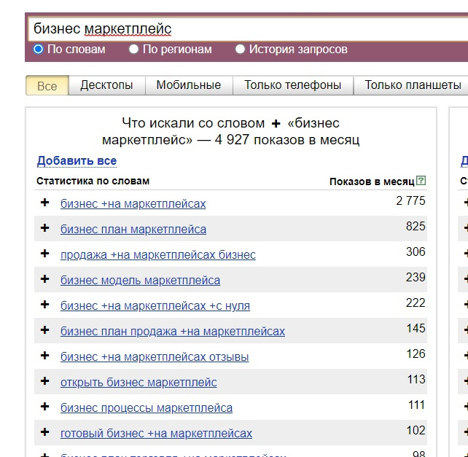Click the '2 775' impressions value
The height and width of the screenshot is (457, 468).
pyautogui.click(x=410, y=201)
